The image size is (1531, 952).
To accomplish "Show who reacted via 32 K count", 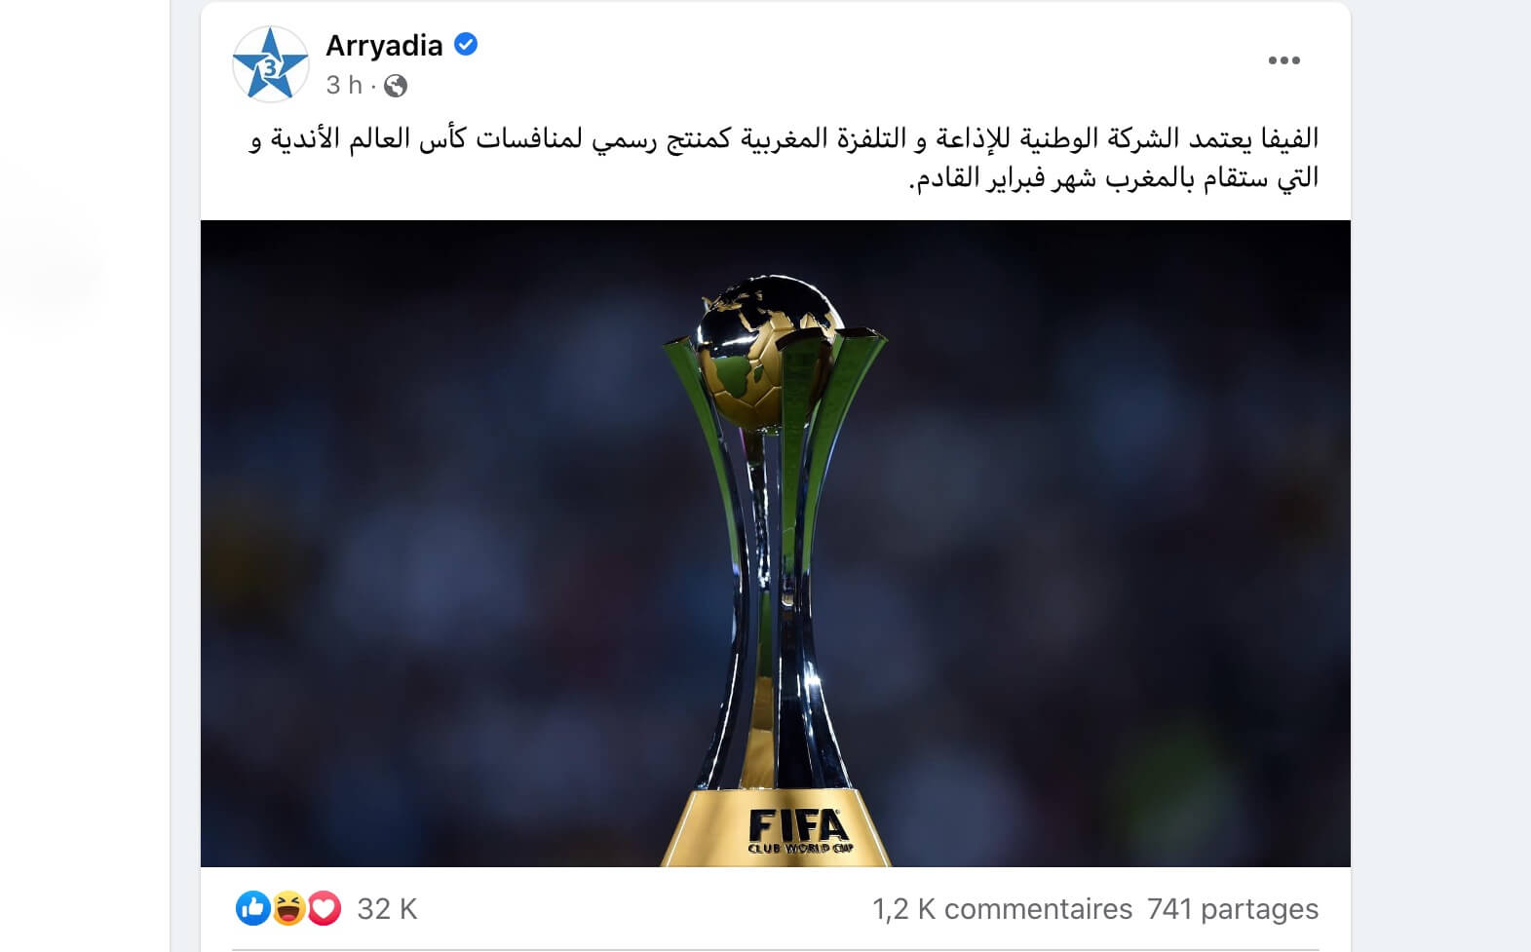I will [387, 909].
